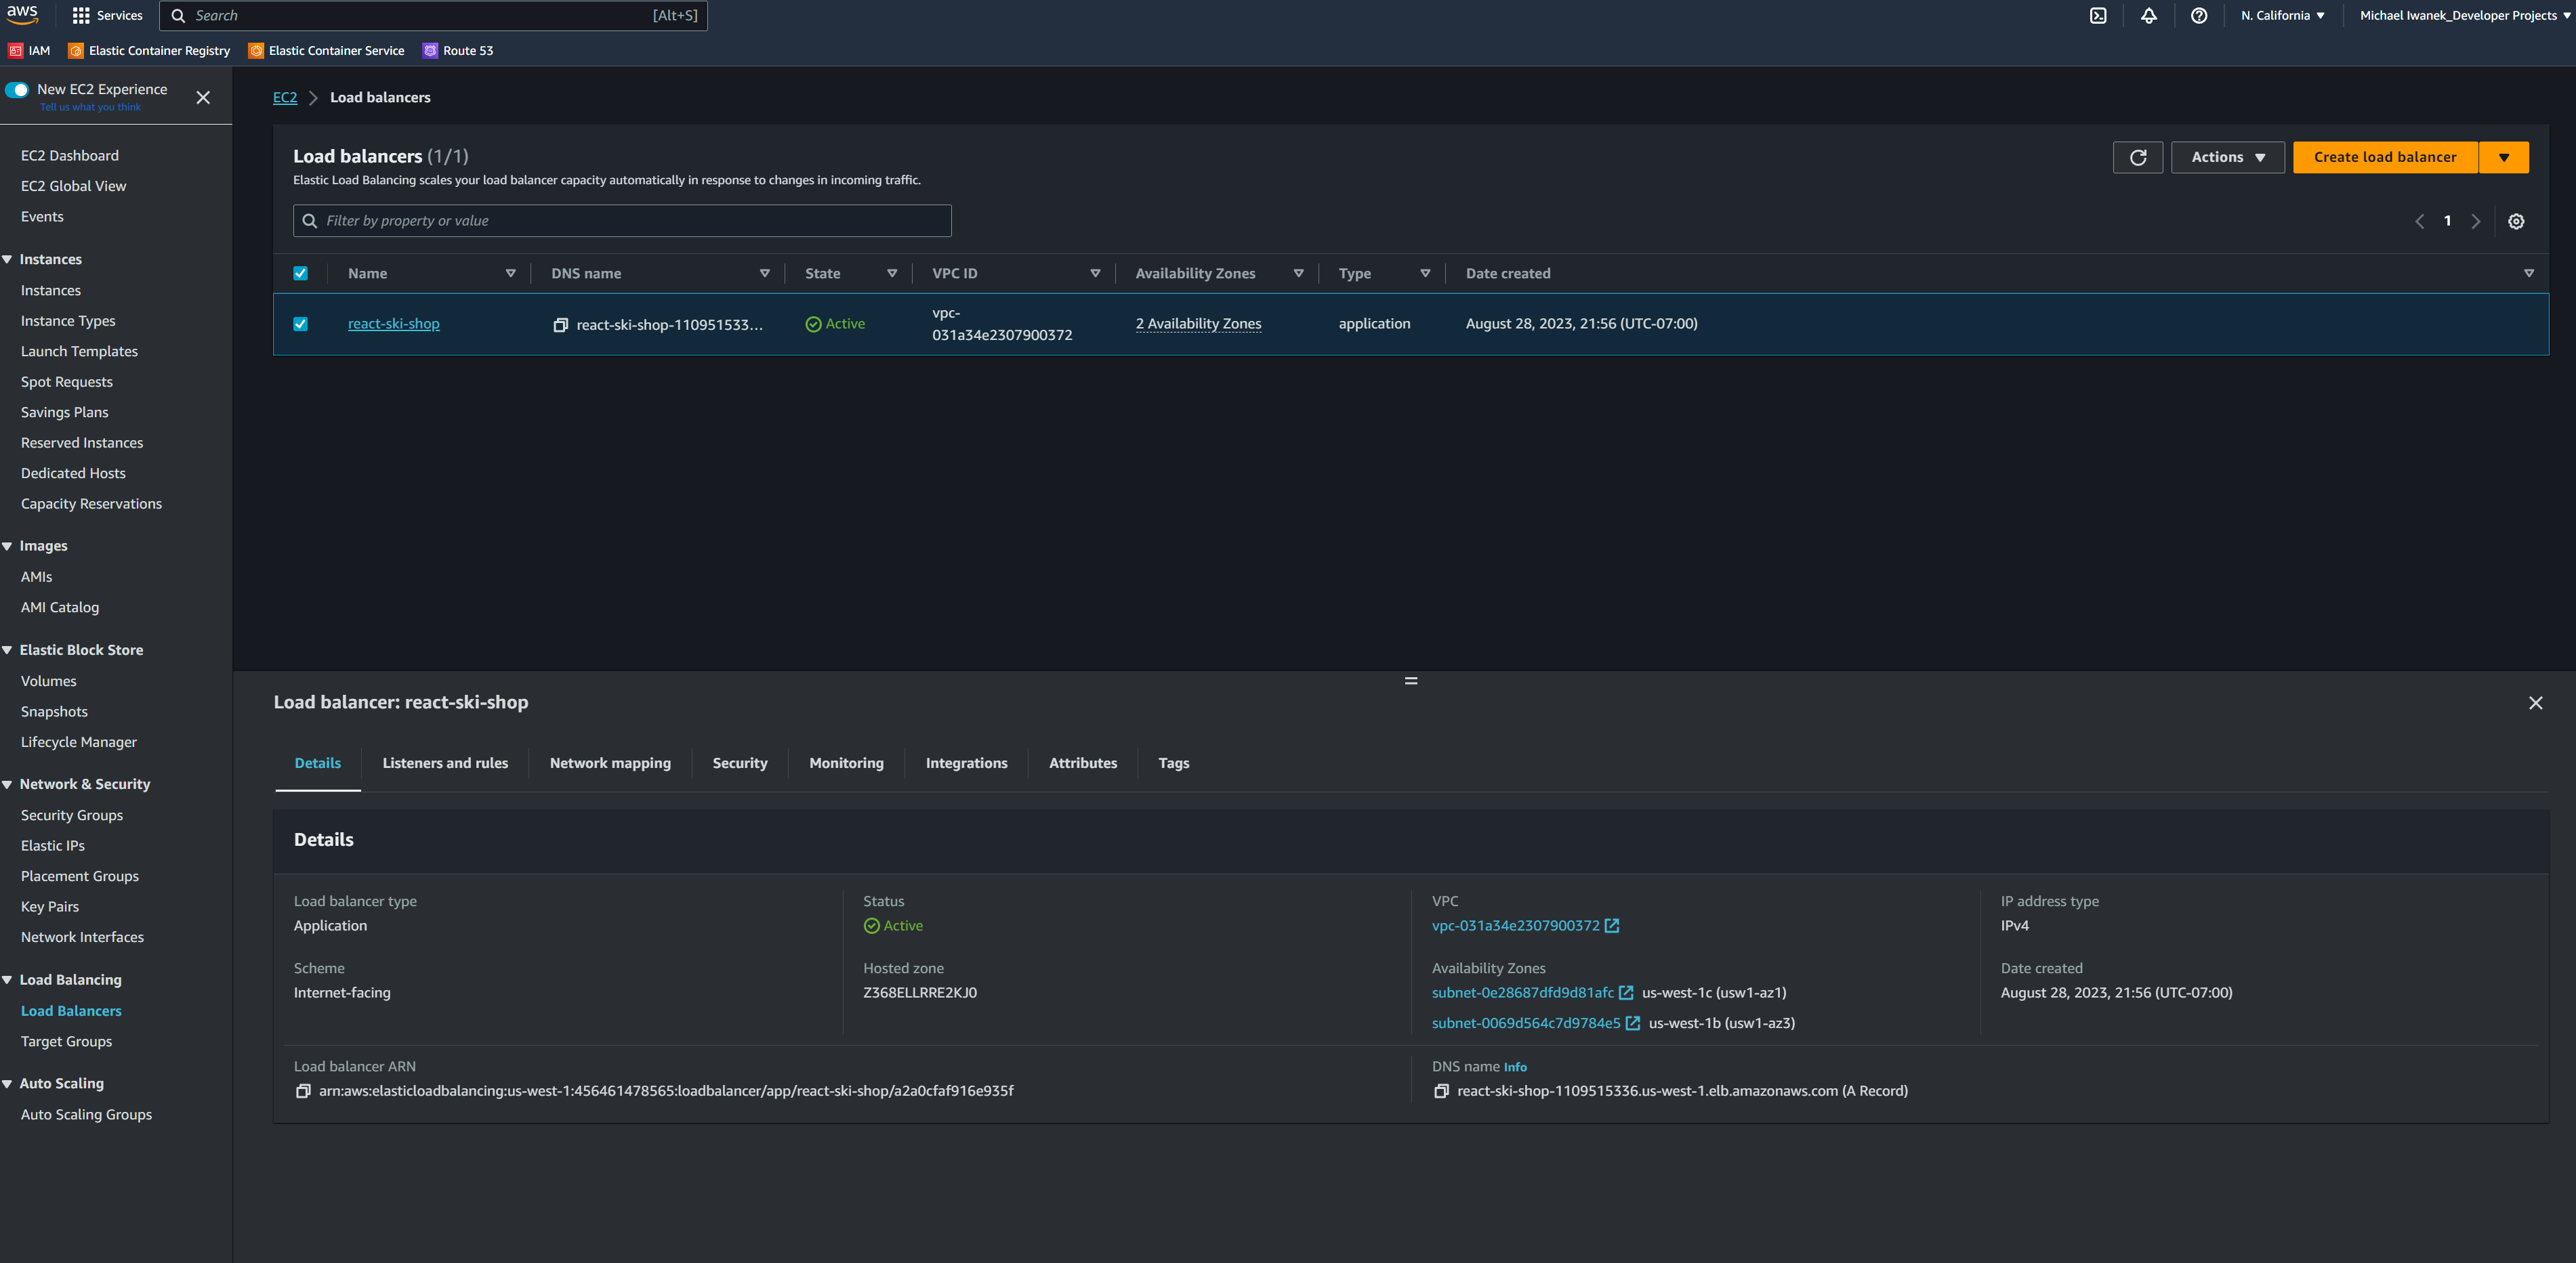Click the details panel resize handle
Screen dimensions: 2576x1263
[x=1410, y=681]
